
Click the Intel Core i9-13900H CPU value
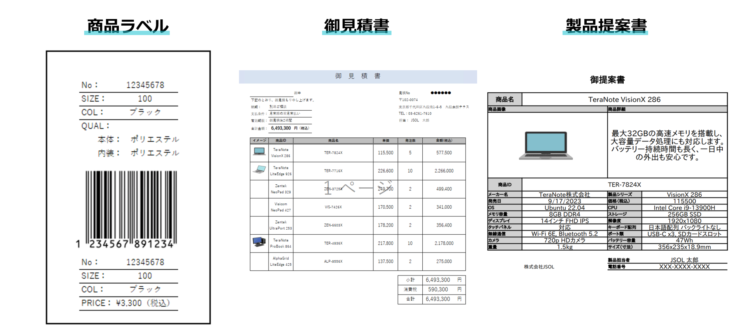click(684, 208)
